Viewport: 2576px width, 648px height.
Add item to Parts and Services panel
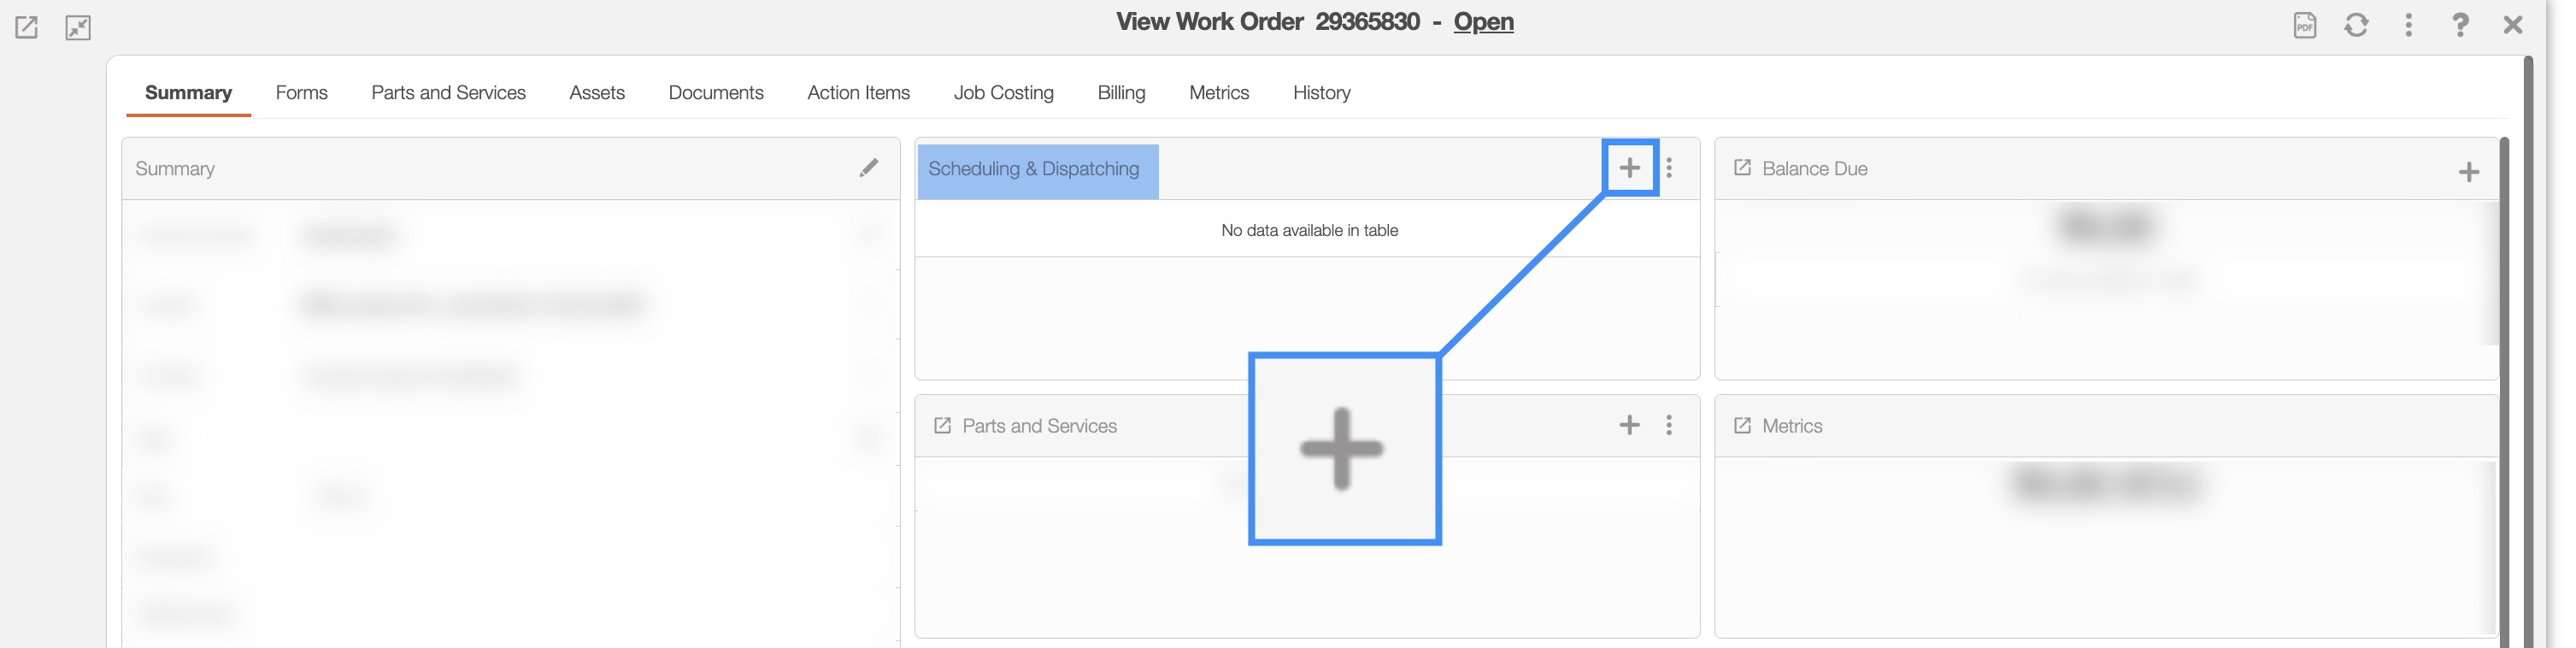(1629, 425)
